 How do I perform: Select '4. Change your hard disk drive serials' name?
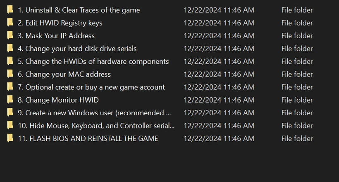[x=77, y=49]
